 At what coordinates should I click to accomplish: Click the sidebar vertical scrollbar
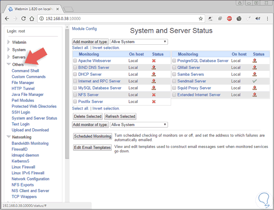tap(67, 94)
